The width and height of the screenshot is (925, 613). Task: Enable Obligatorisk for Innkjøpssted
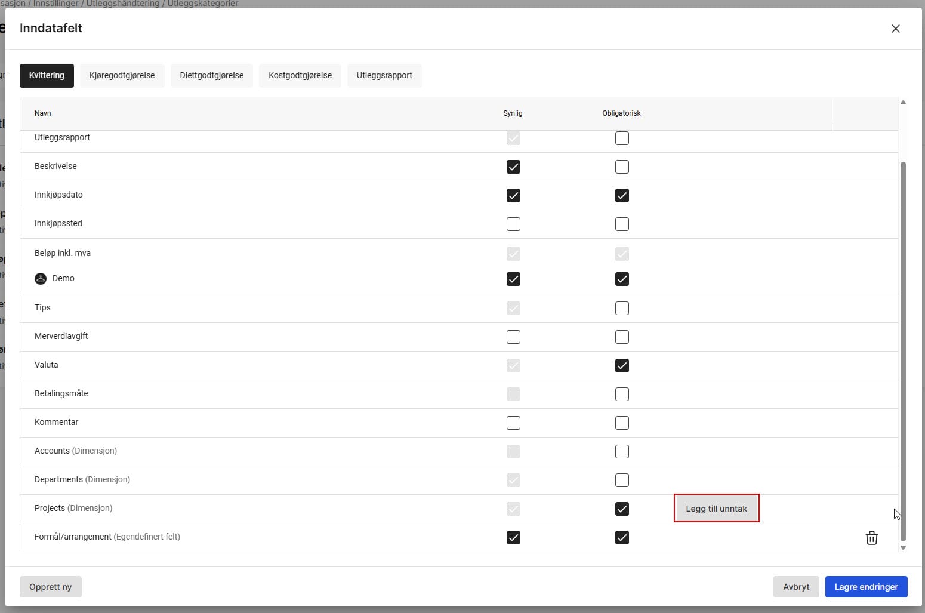click(622, 224)
